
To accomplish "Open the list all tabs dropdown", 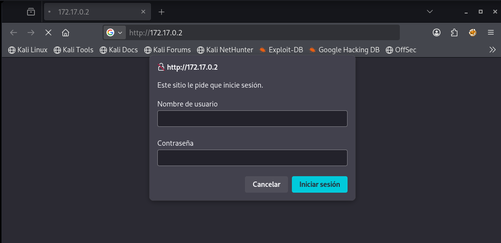I will click(429, 12).
